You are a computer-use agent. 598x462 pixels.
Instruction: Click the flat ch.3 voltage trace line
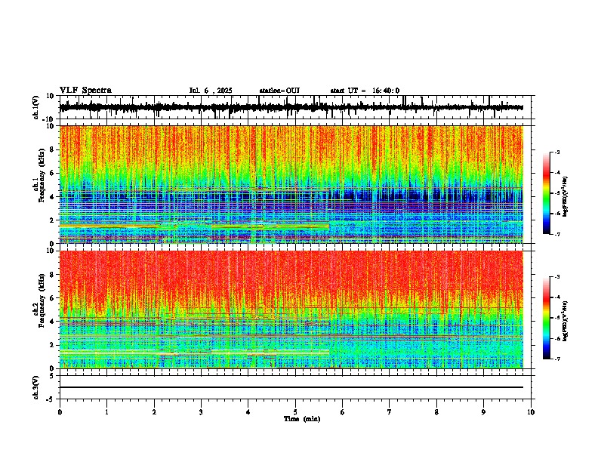pyautogui.click(x=291, y=387)
